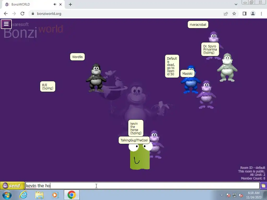
Task: Click the R/E (typing) name tag
Action: coord(48,86)
